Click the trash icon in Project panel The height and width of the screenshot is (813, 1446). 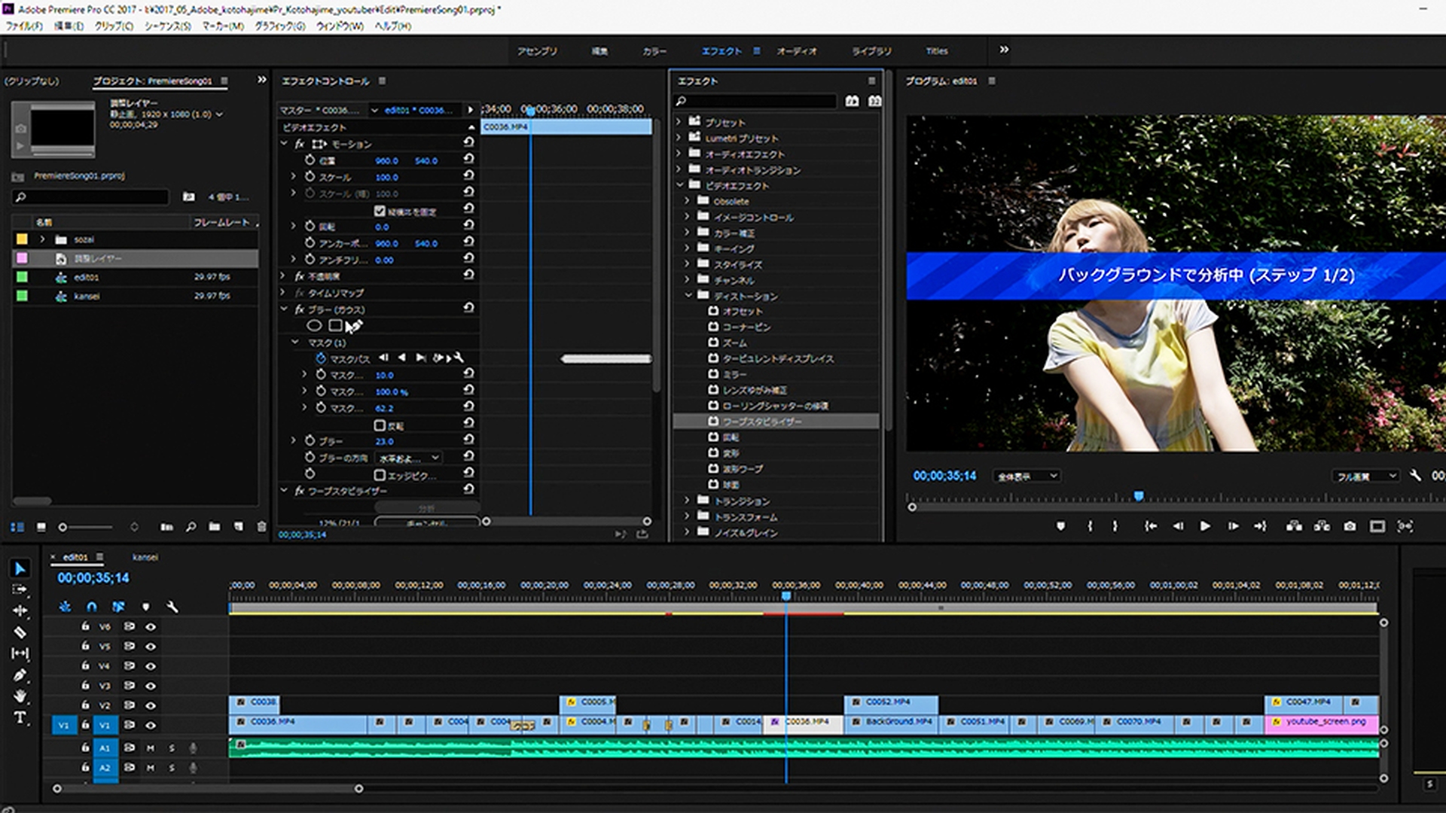click(261, 527)
